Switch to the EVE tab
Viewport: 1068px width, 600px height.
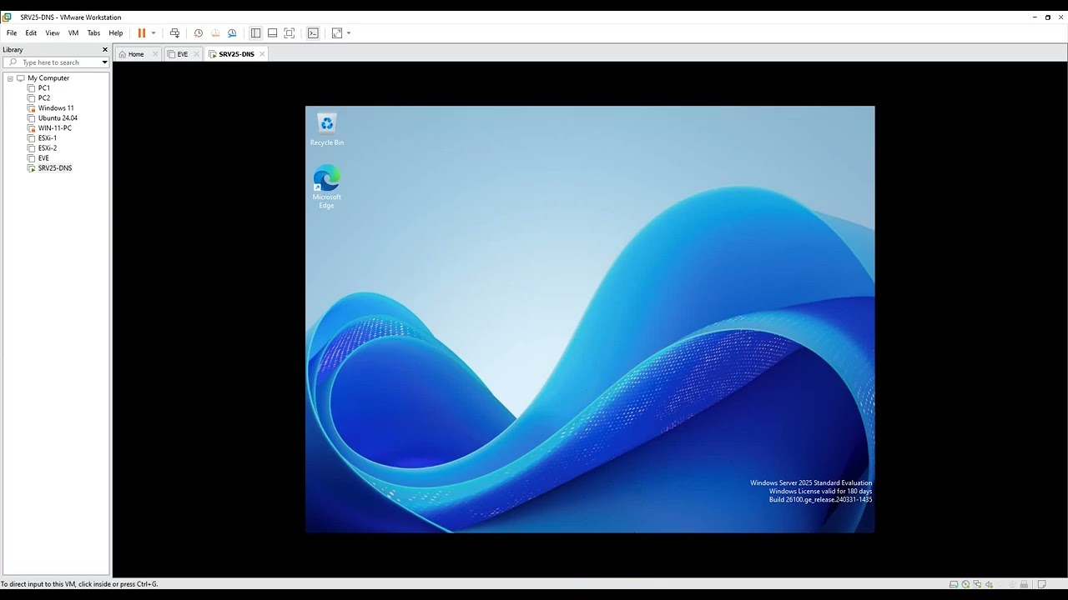click(x=183, y=54)
